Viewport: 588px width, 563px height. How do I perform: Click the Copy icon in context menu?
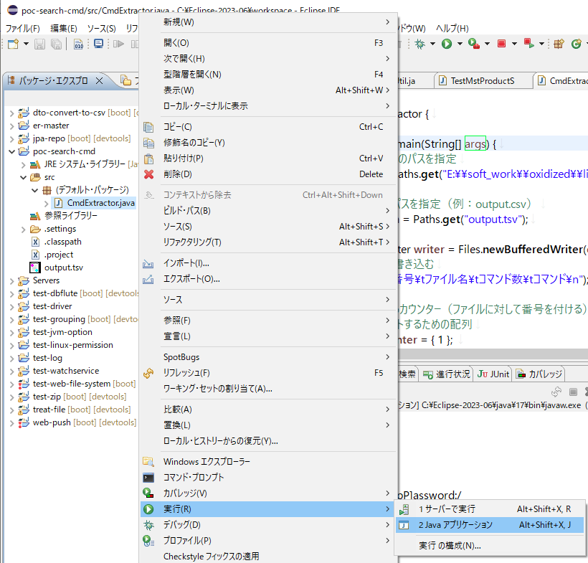click(148, 127)
